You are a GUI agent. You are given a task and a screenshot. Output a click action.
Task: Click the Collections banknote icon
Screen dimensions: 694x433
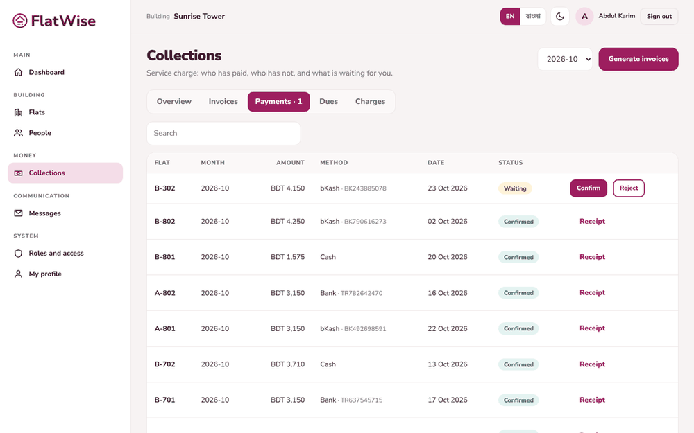[x=18, y=173]
